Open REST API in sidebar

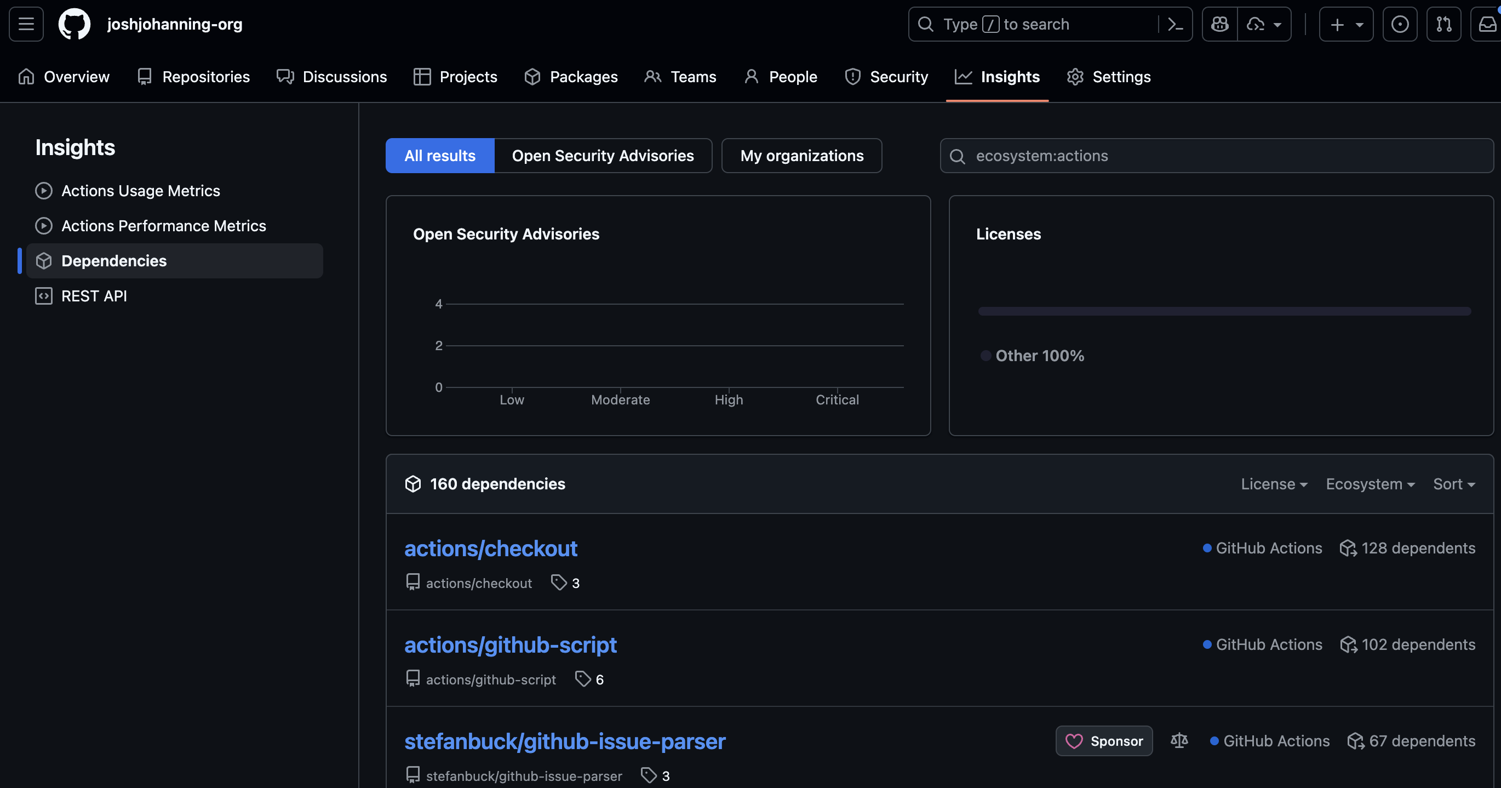coord(175,295)
